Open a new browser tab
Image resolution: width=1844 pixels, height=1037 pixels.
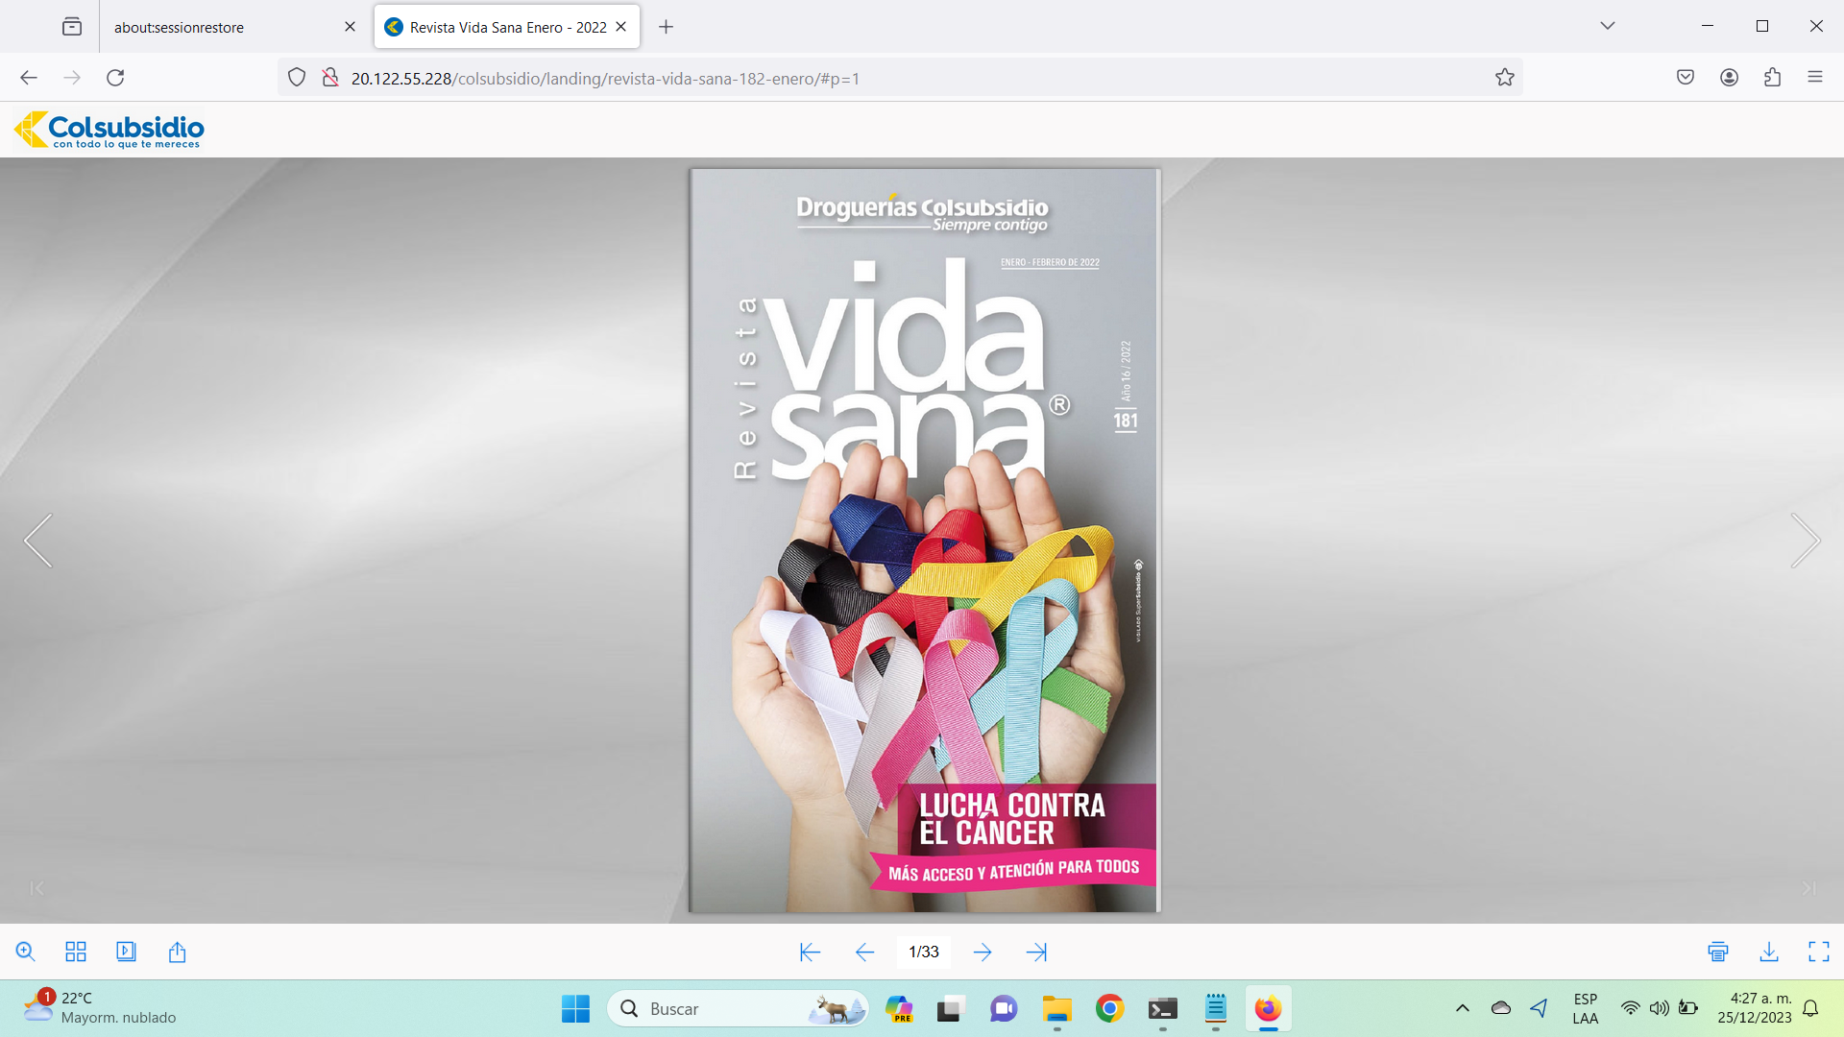pyautogui.click(x=666, y=27)
